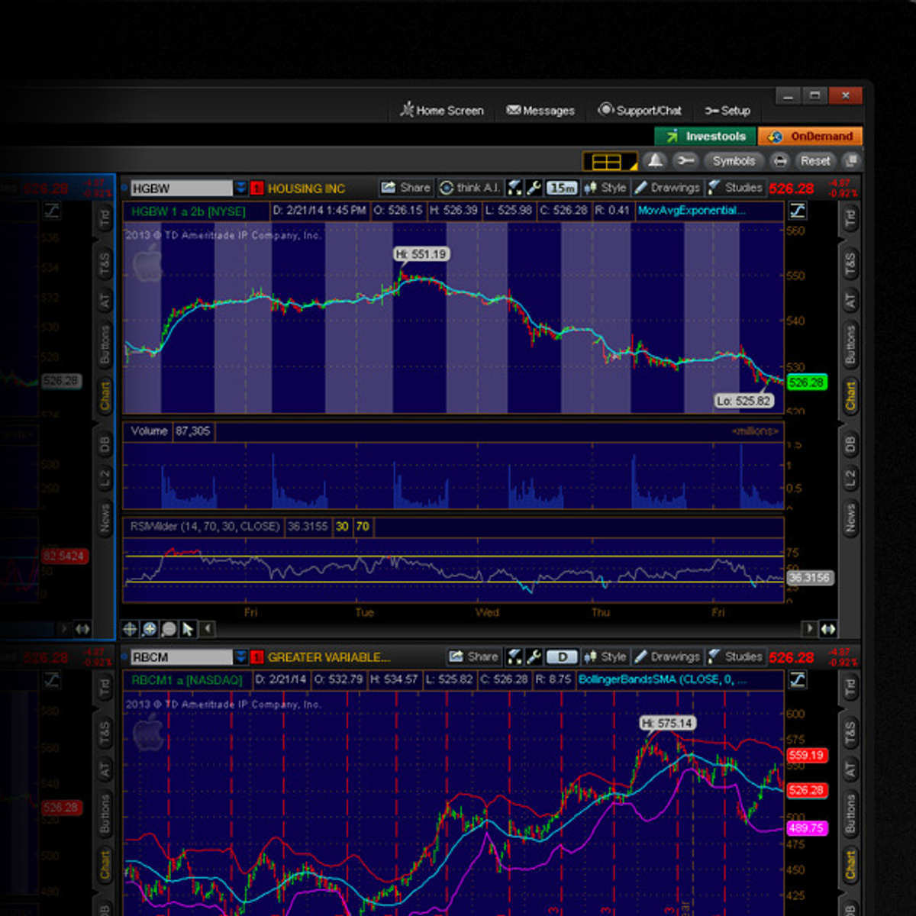Click the expand horizontal axis icon

coord(828,629)
